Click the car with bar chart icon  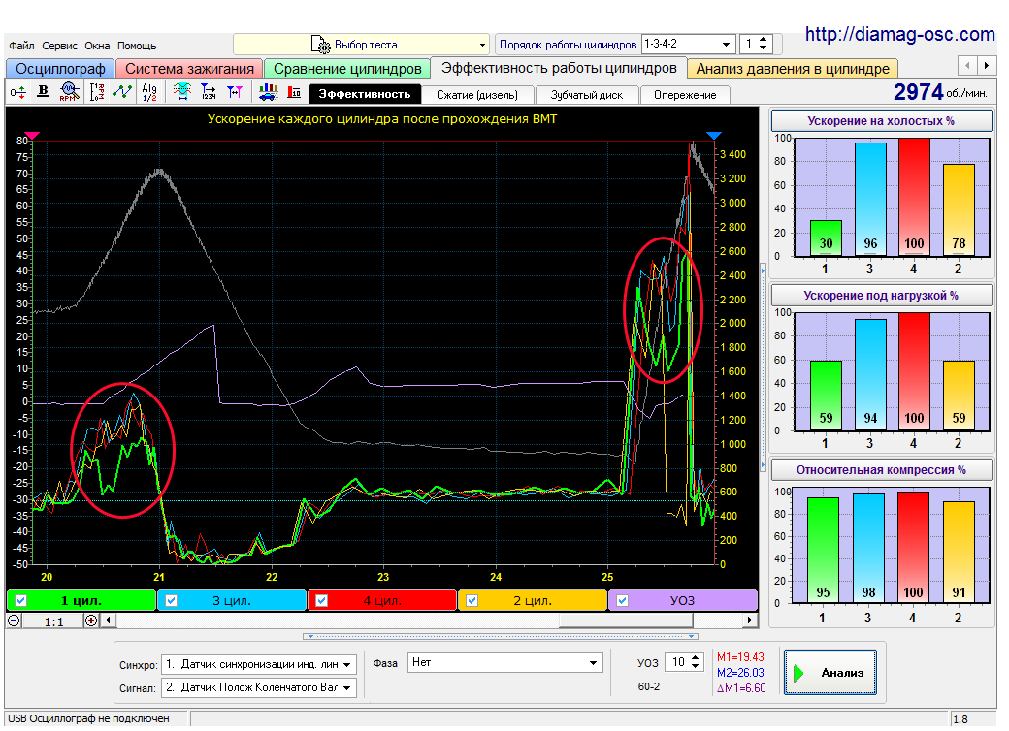(269, 92)
